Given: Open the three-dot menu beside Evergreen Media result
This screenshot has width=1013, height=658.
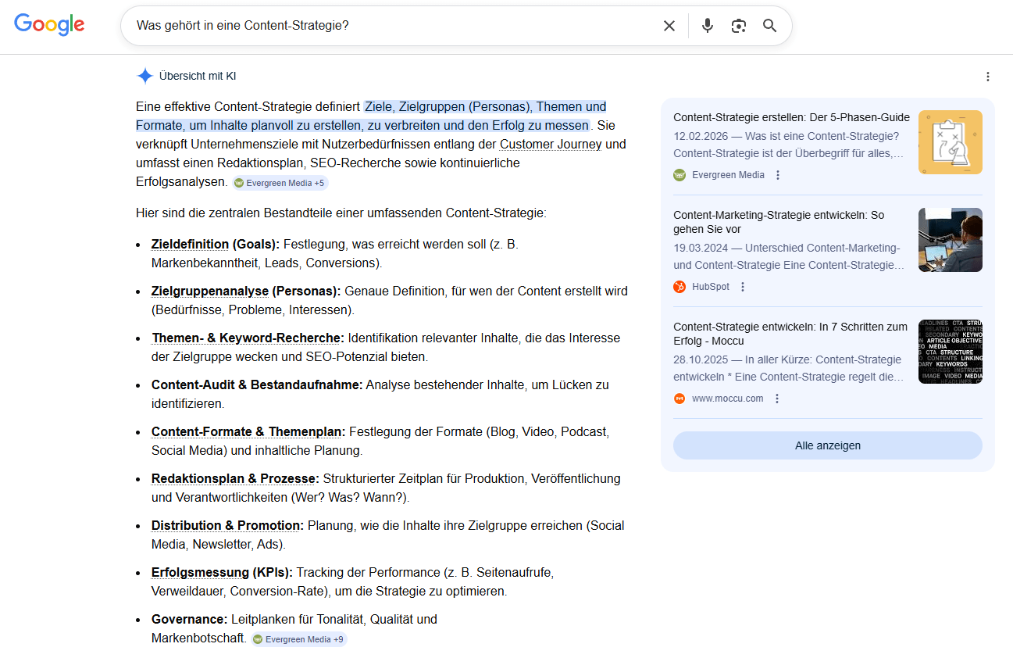Looking at the screenshot, I should [x=777, y=175].
